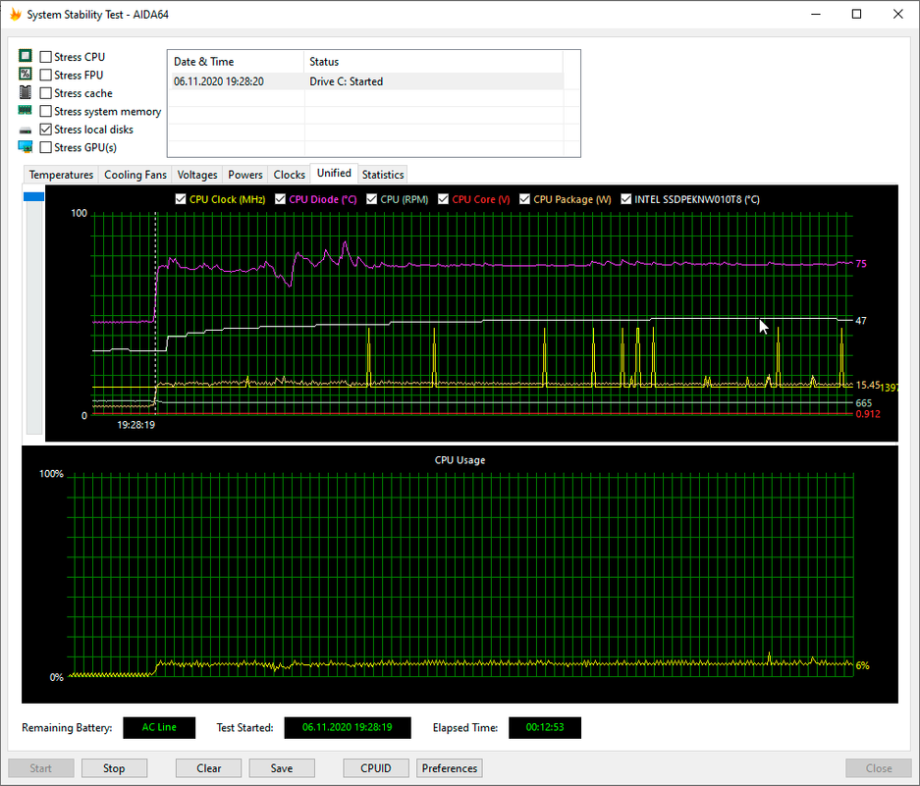Show the Clocks tab
920x786 pixels.
[x=290, y=175]
